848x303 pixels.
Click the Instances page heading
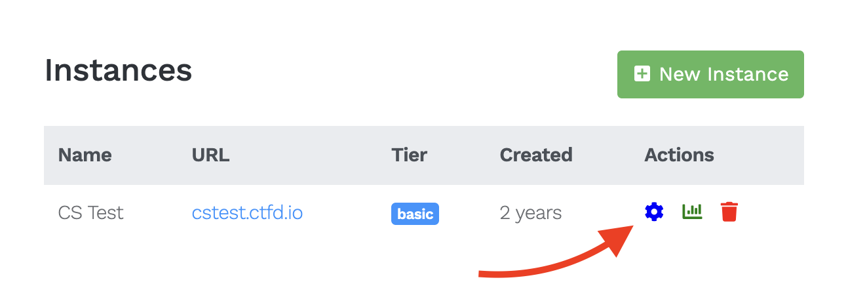pyautogui.click(x=118, y=70)
